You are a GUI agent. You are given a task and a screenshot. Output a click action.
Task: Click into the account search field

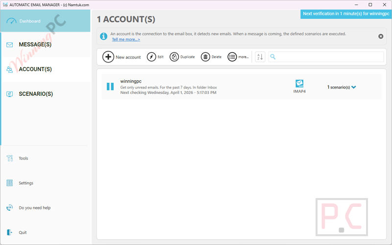(326, 57)
